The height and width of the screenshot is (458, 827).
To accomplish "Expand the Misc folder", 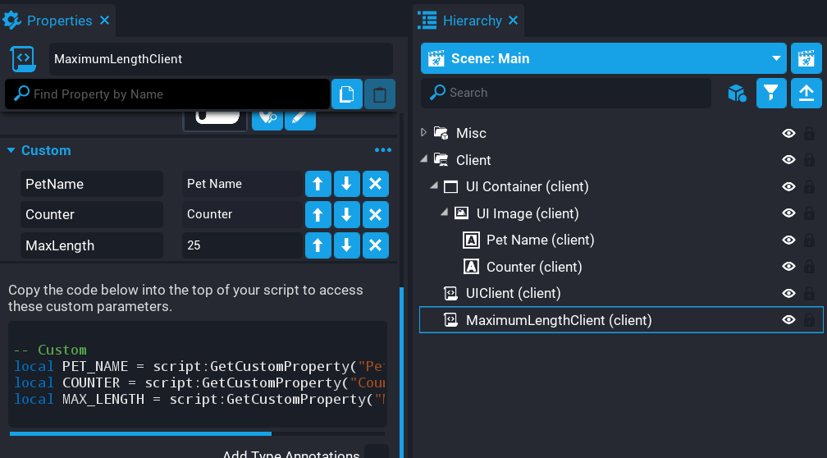I will tap(424, 133).
